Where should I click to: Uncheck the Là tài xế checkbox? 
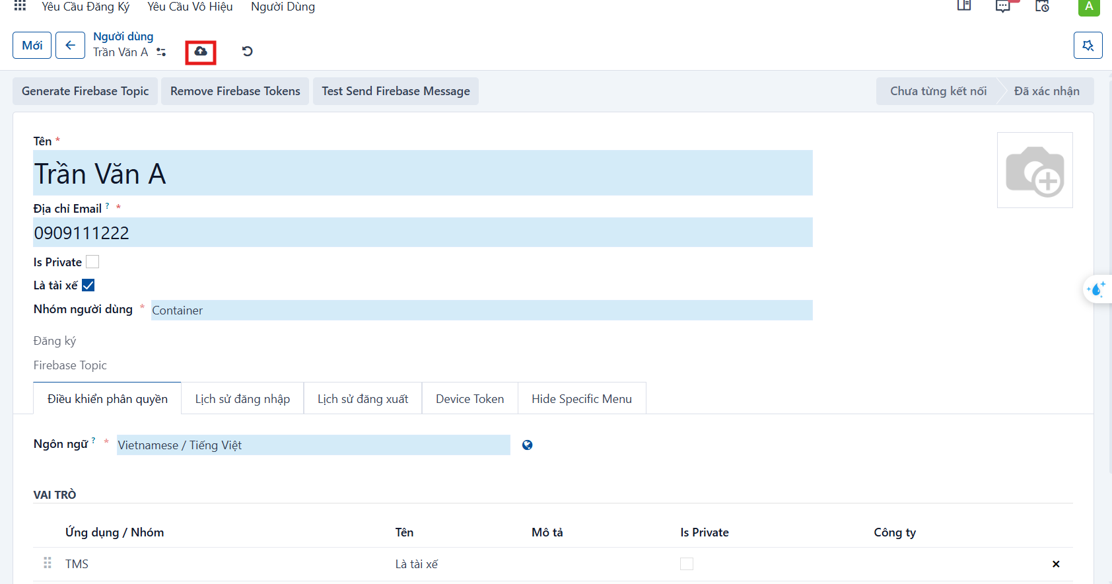pyautogui.click(x=88, y=285)
